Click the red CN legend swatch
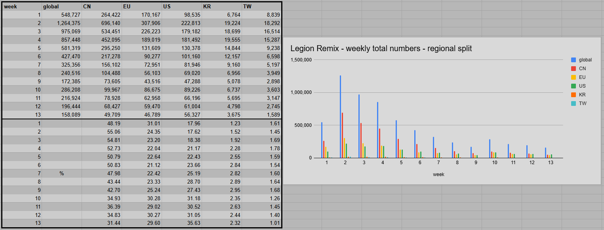The image size is (604, 230). click(x=574, y=69)
